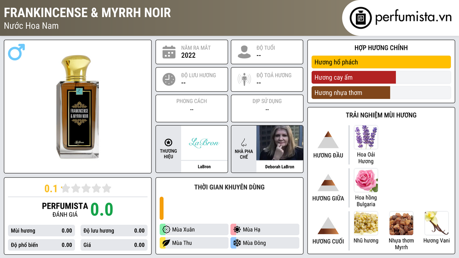Click the Phong cách info box
The image size is (459, 258).
(192, 108)
